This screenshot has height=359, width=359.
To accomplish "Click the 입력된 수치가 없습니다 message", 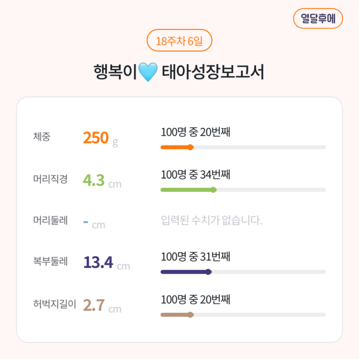I will coord(211,221).
